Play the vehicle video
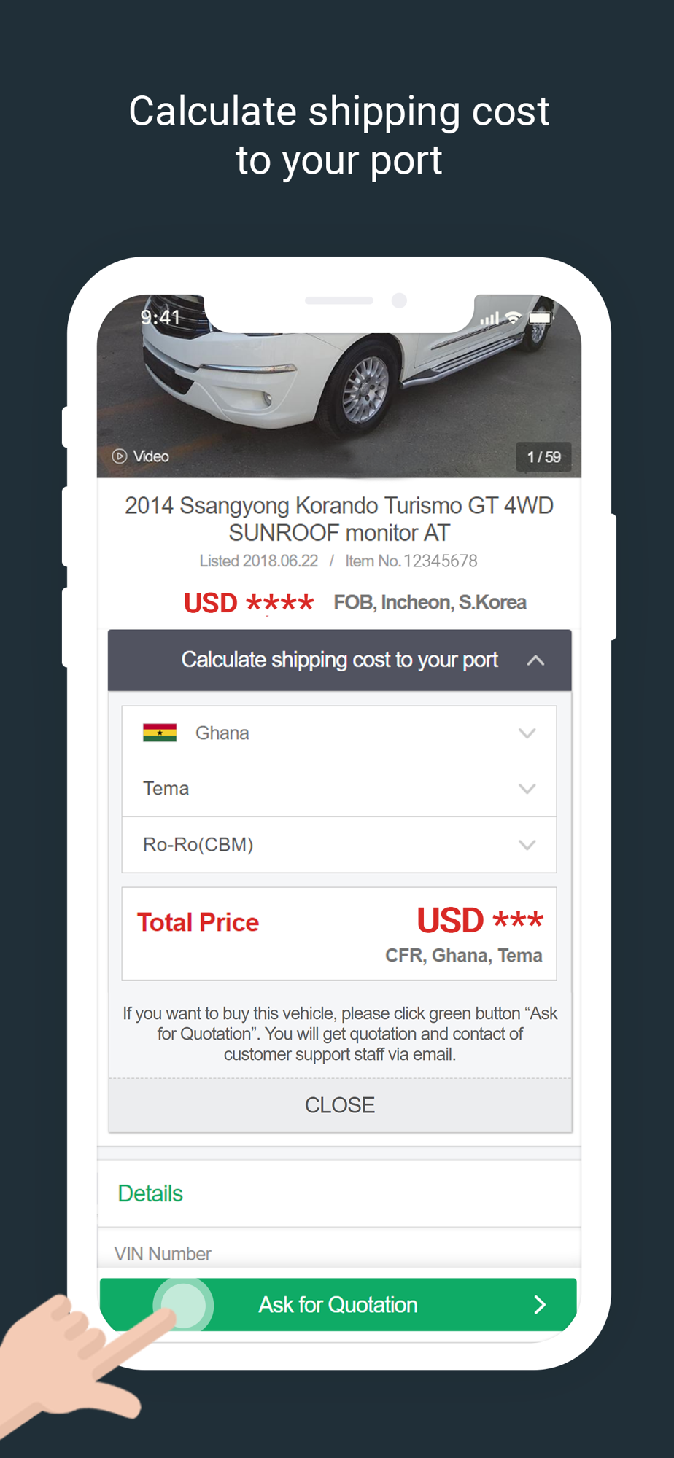The width and height of the screenshot is (674, 1458). click(140, 456)
